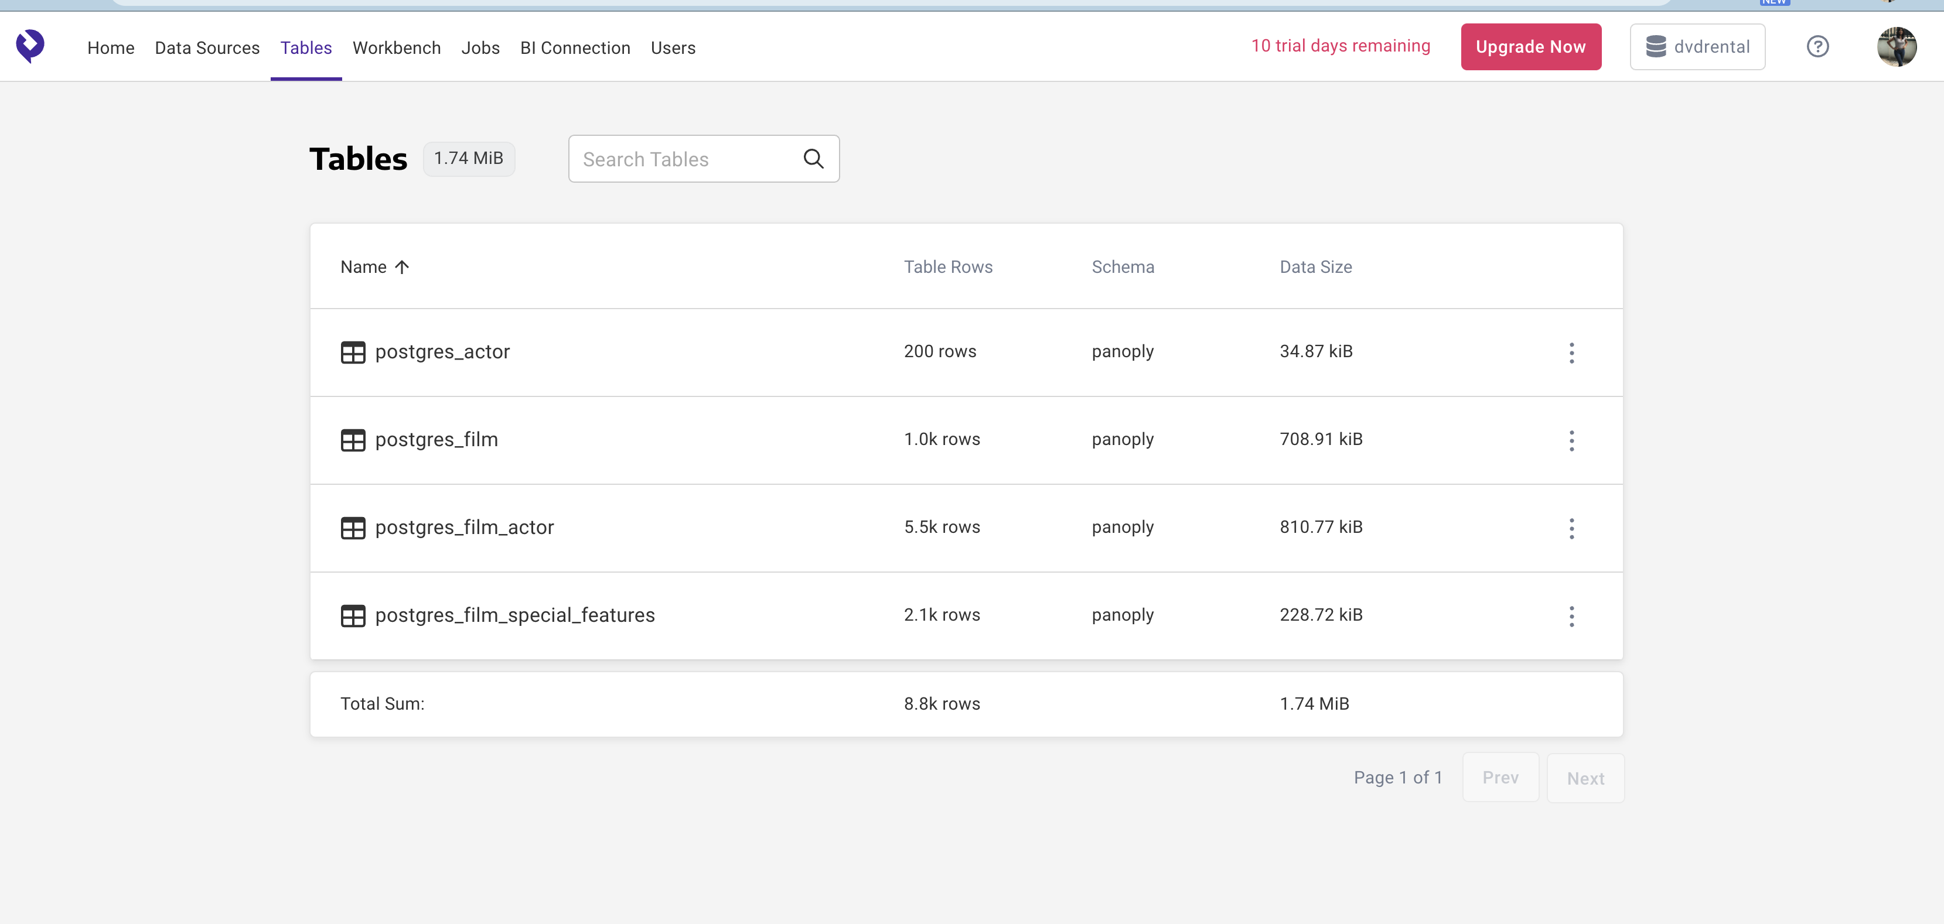Open options for postgres_film_special_features row

click(1571, 616)
